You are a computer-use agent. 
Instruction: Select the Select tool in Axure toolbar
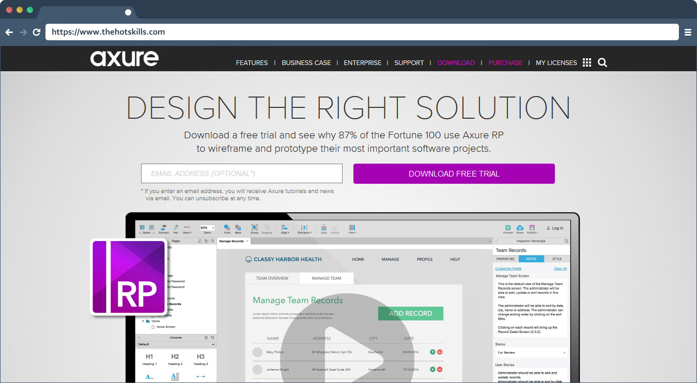coord(147,229)
